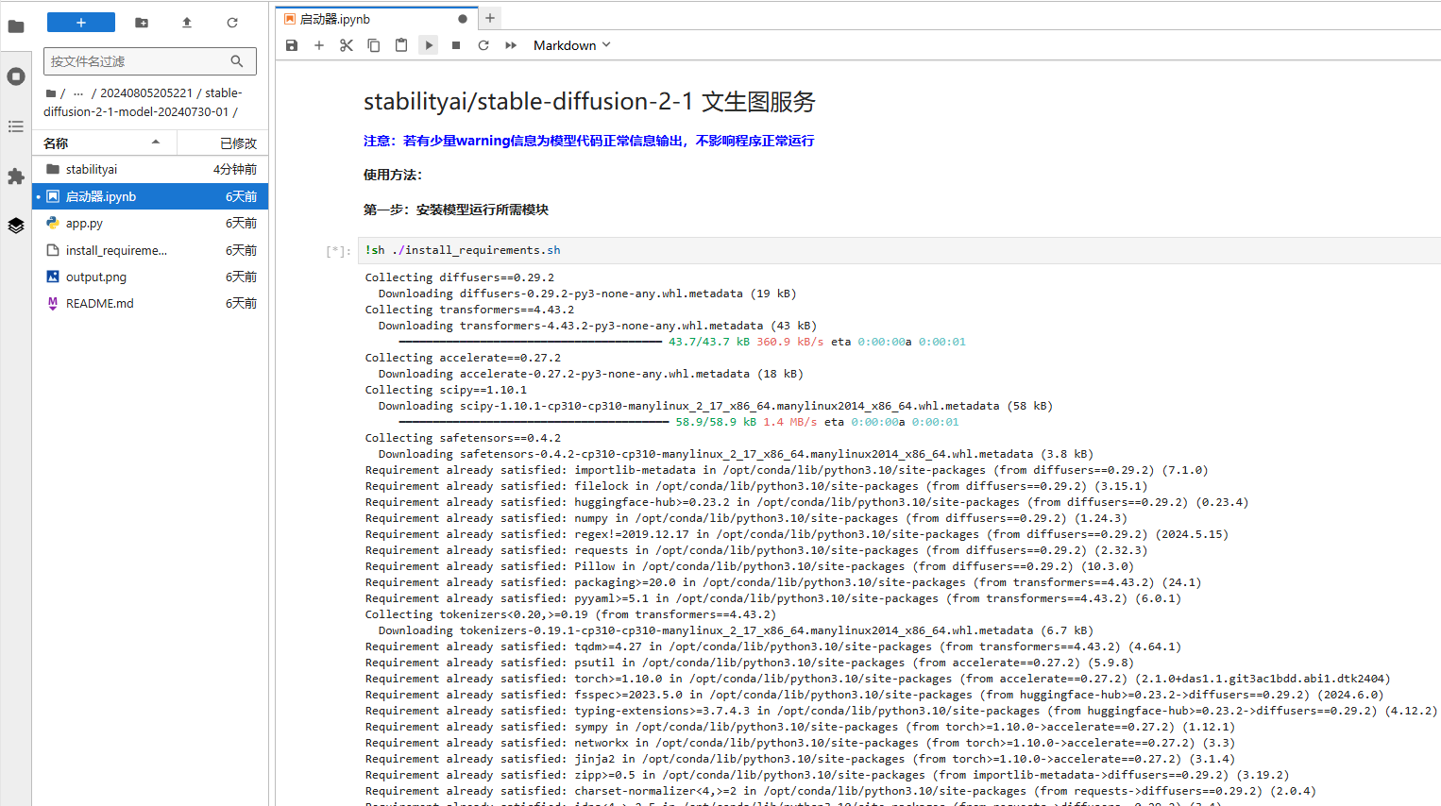Select the app.py file
The image size is (1441, 806).
151,223
